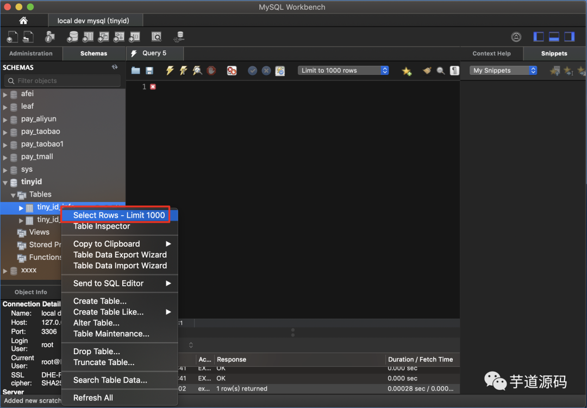Screen dimensions: 587x408
Task: Expand the pay_tmall schema
Action: point(5,158)
